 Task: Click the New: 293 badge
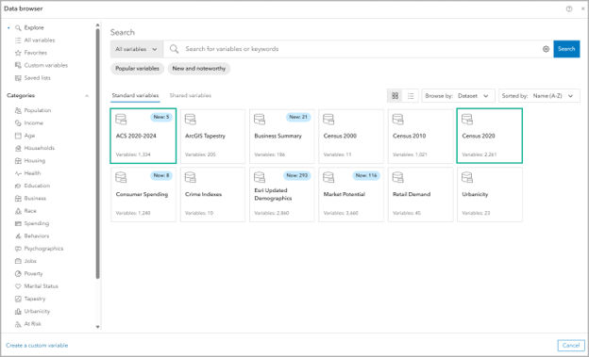click(297, 175)
